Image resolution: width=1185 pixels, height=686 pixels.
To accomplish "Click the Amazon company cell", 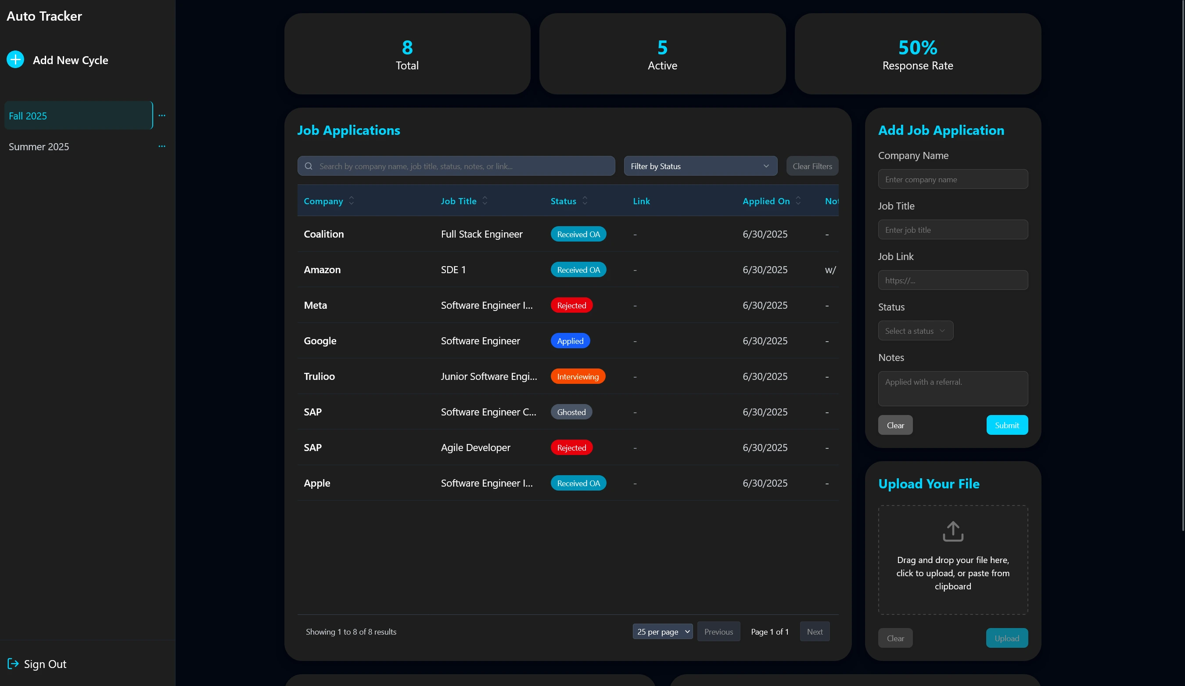I will click(322, 270).
